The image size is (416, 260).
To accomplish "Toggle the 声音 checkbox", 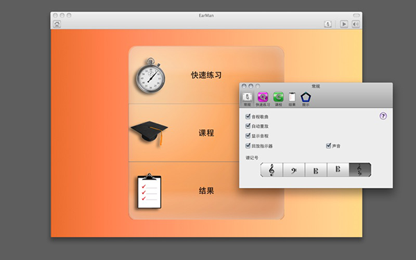I will (x=329, y=146).
